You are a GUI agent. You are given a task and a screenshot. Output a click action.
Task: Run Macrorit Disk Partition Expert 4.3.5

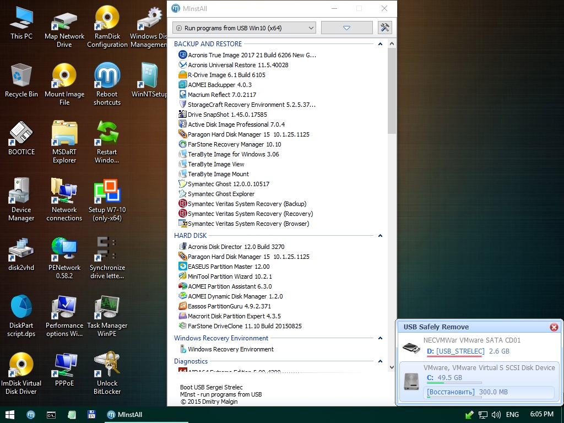[230, 316]
